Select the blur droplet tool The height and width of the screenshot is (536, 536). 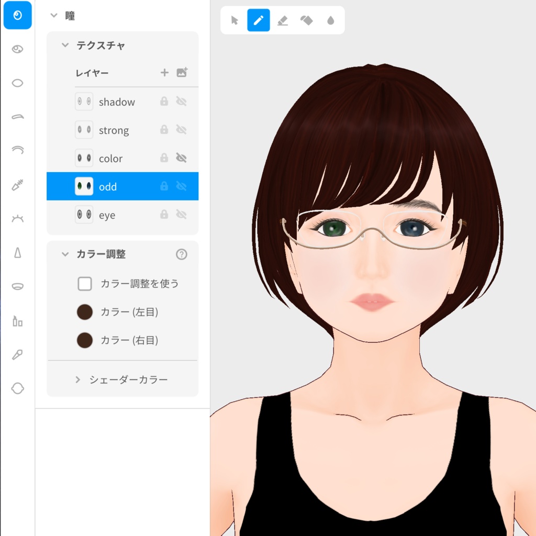[x=331, y=20]
